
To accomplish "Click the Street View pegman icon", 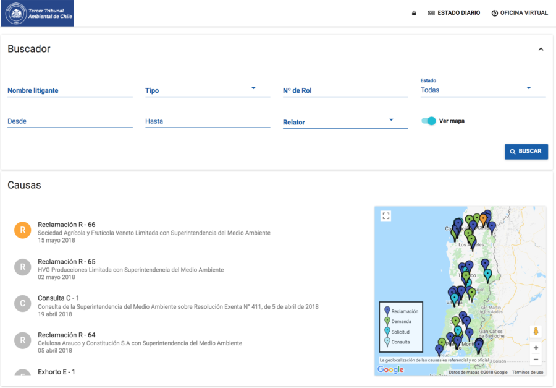I will coord(536,332).
